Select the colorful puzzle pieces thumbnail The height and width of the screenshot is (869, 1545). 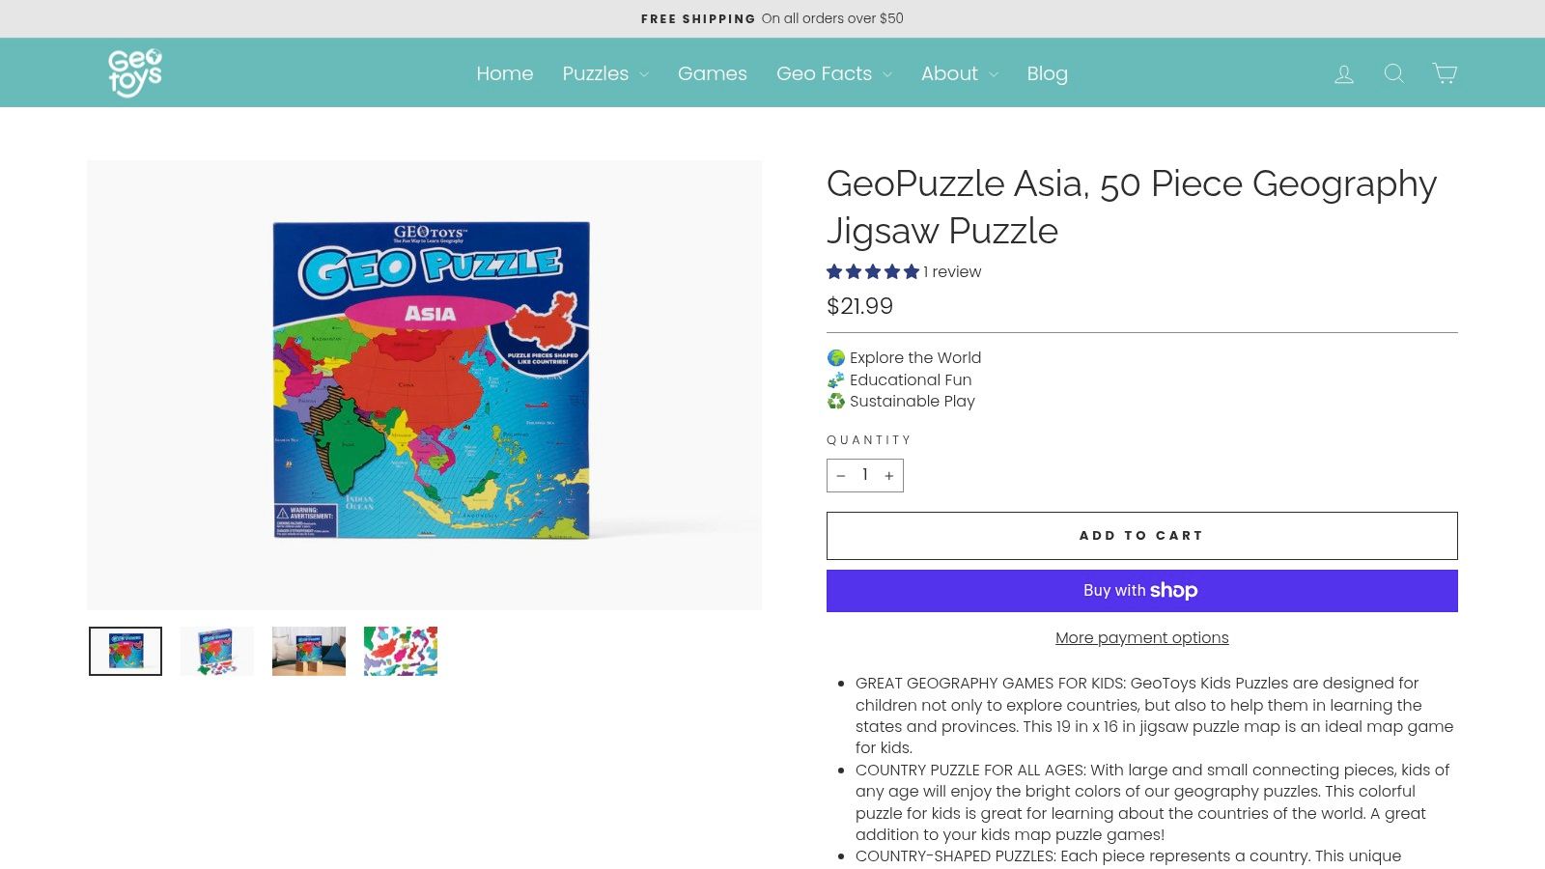click(x=400, y=651)
